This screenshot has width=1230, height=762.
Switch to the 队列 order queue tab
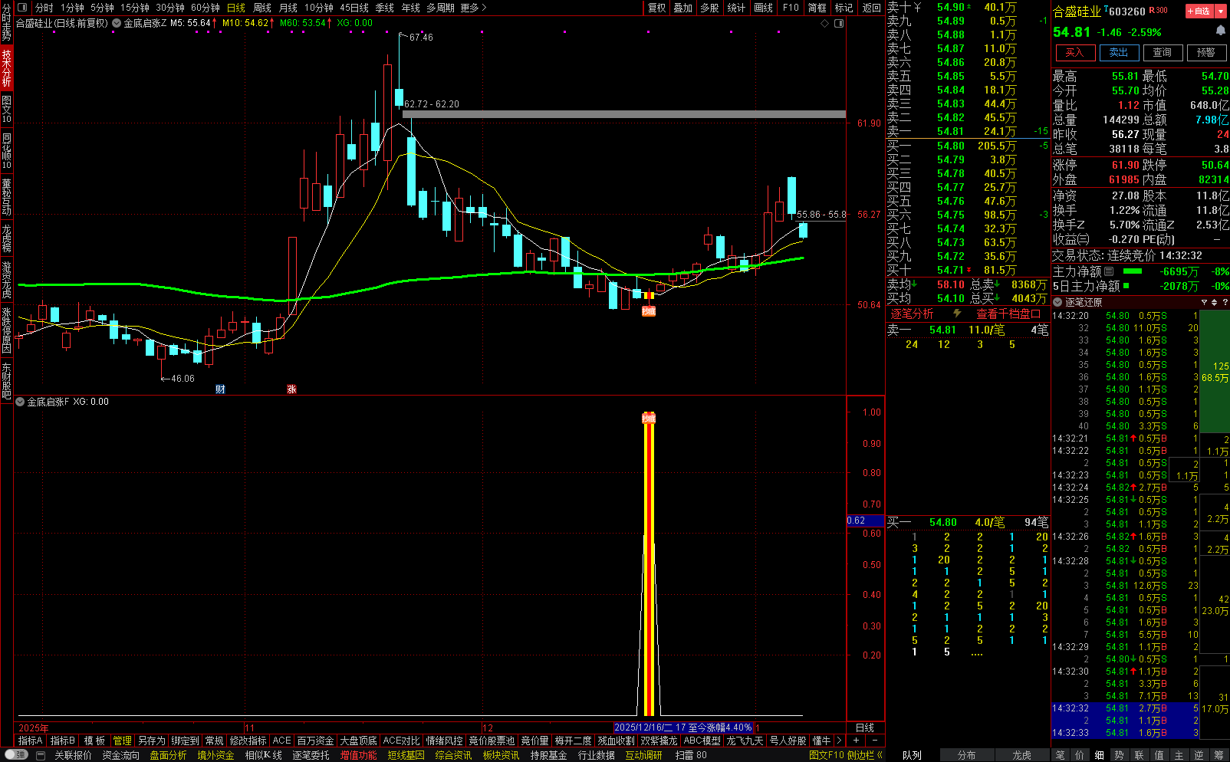click(912, 755)
